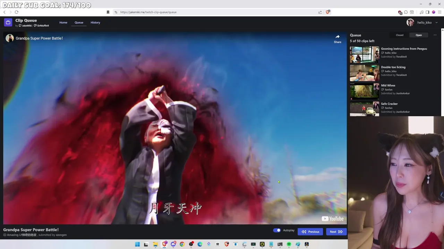Image resolution: width=444 pixels, height=249 pixels.
Task: Select the Queue tab
Action: click(x=79, y=22)
